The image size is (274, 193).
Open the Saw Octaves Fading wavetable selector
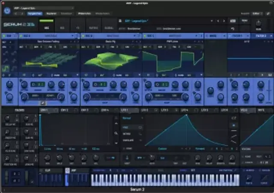click(47, 42)
